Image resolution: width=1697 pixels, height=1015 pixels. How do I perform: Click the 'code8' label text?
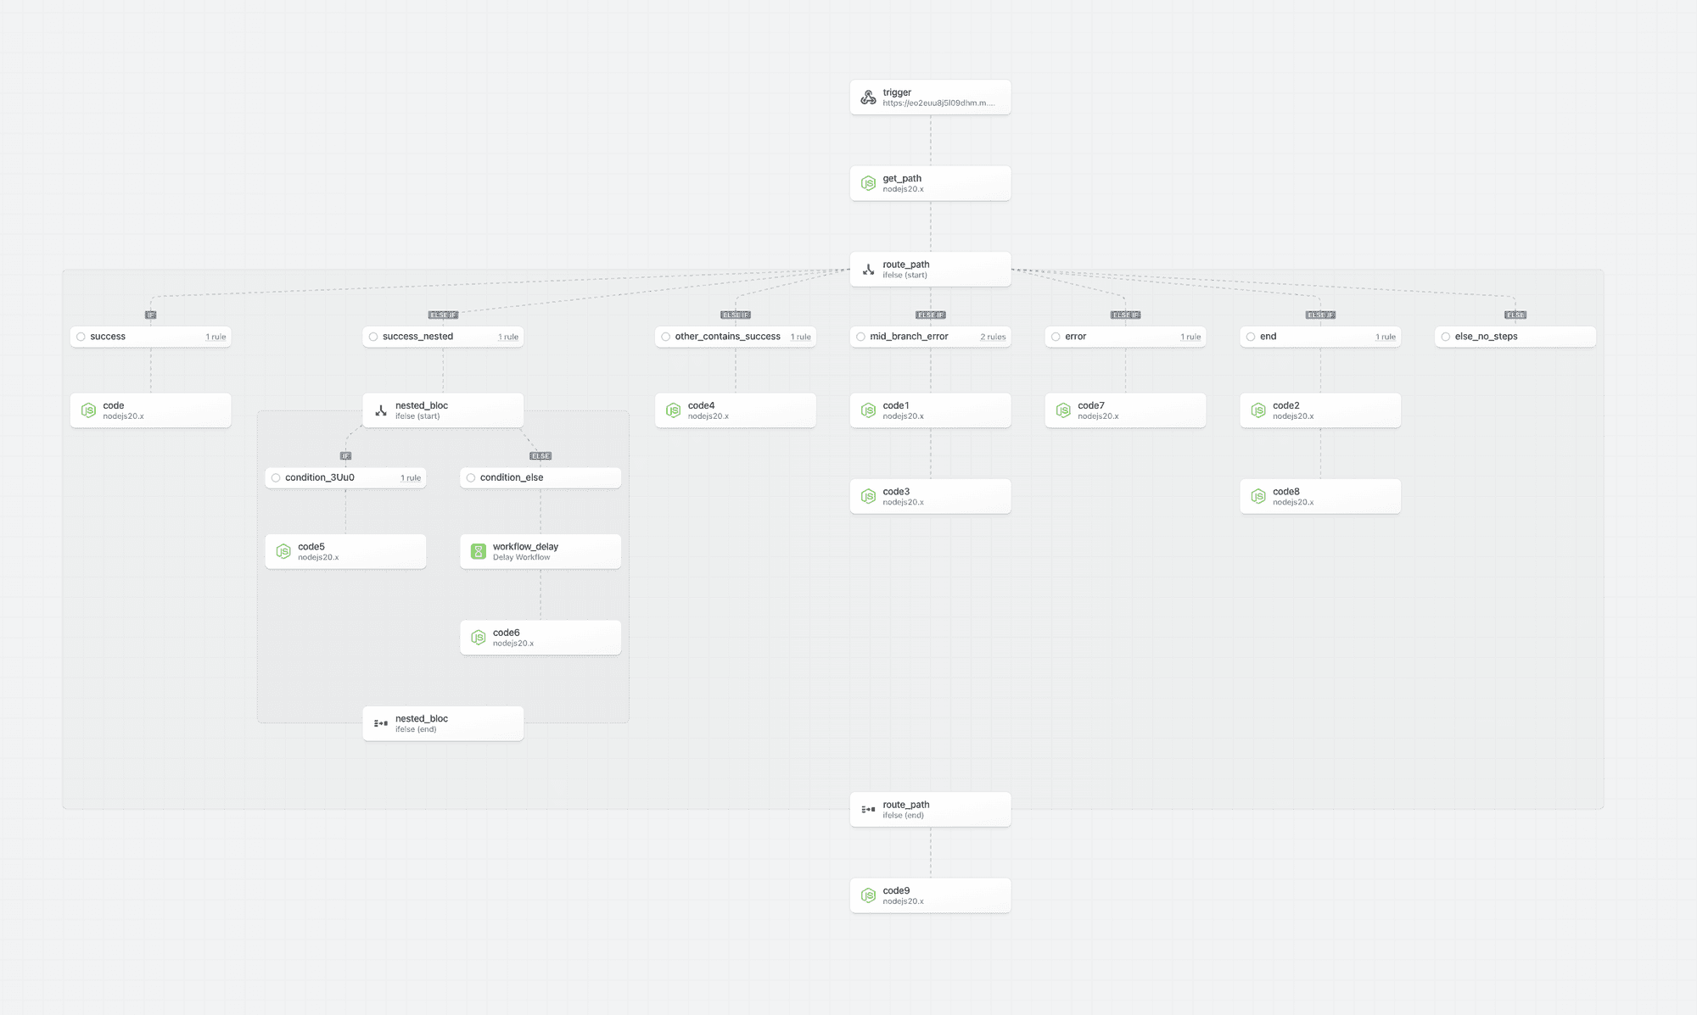1286,492
